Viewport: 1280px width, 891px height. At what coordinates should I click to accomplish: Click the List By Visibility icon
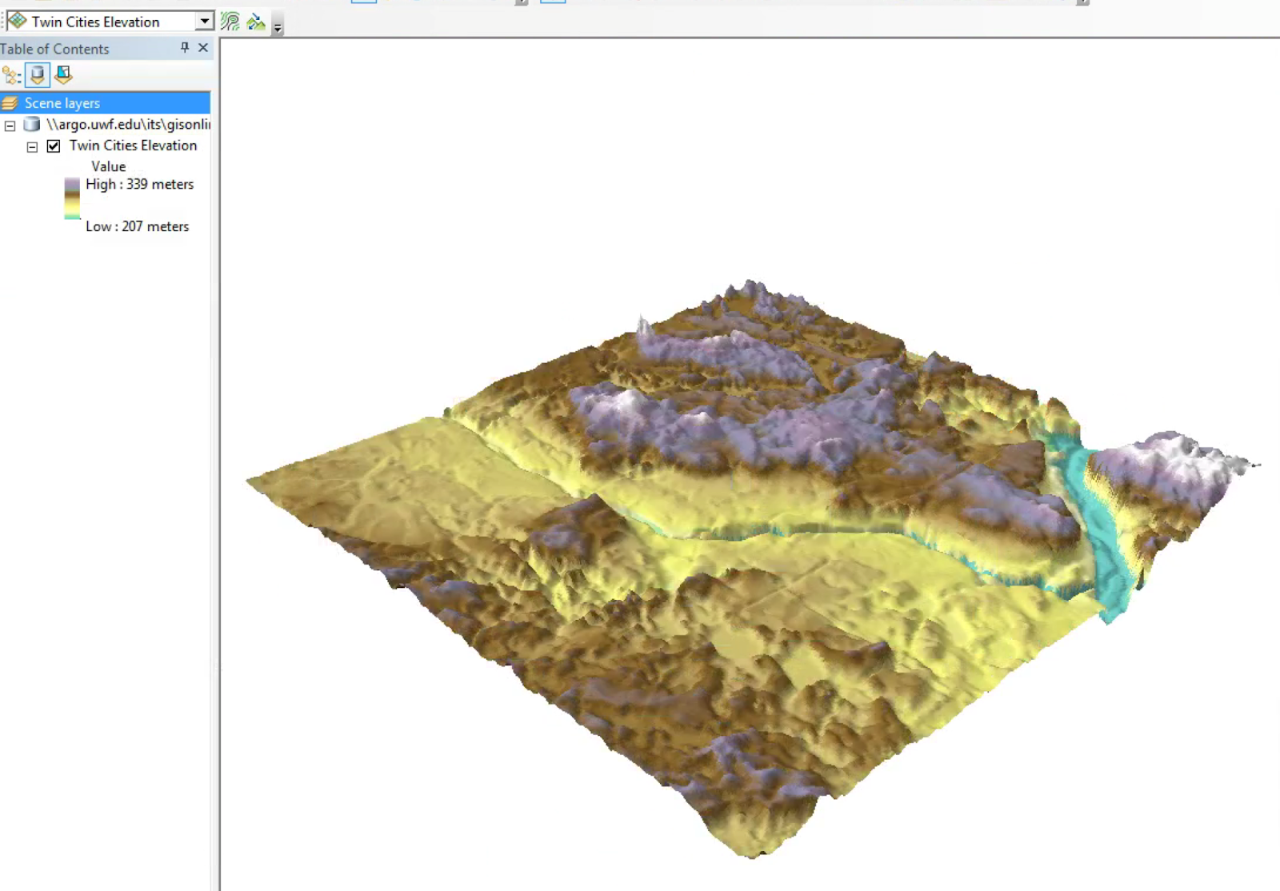(x=63, y=75)
